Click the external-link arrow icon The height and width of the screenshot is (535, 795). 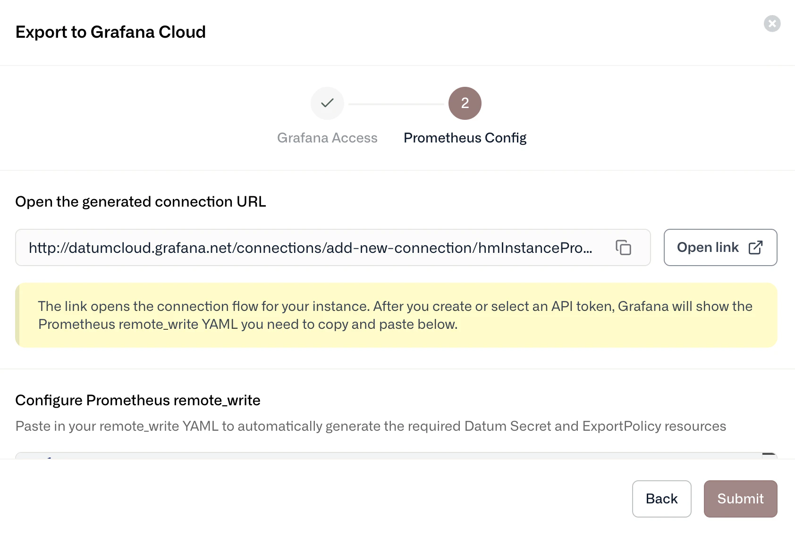755,248
